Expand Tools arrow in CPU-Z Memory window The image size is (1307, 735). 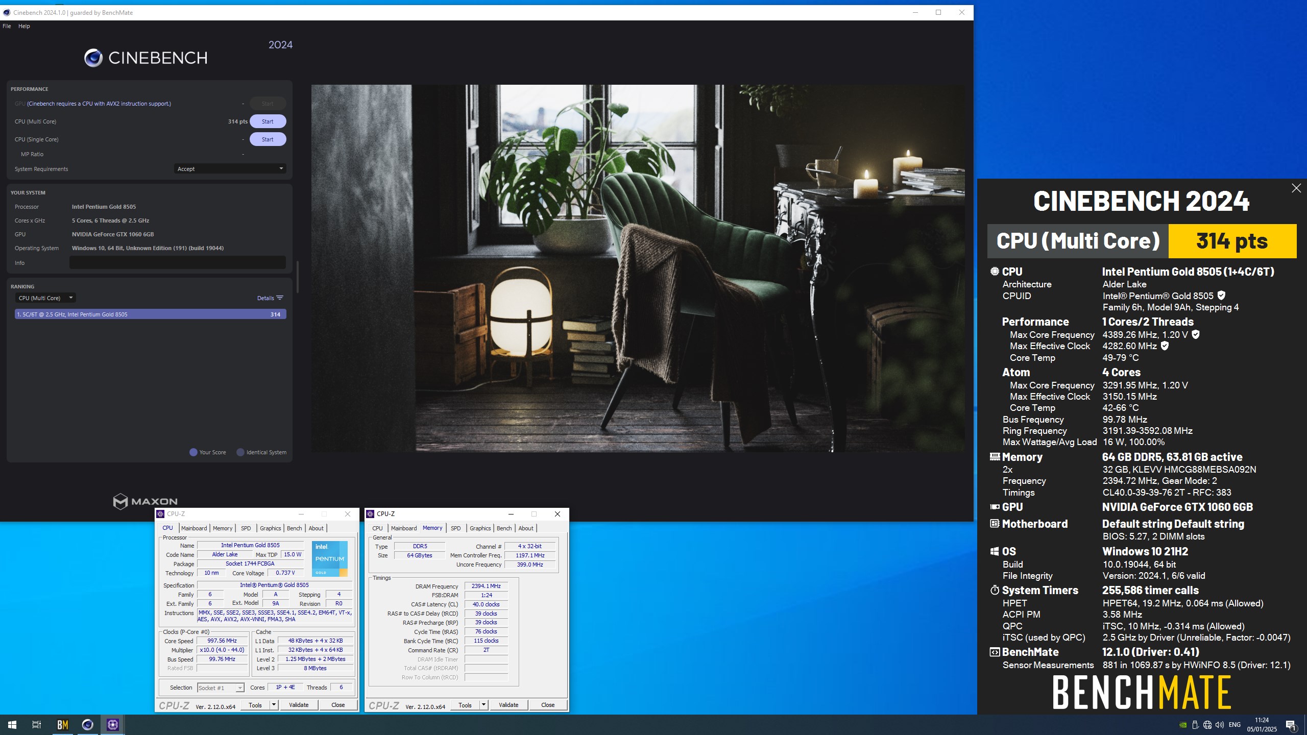483,705
